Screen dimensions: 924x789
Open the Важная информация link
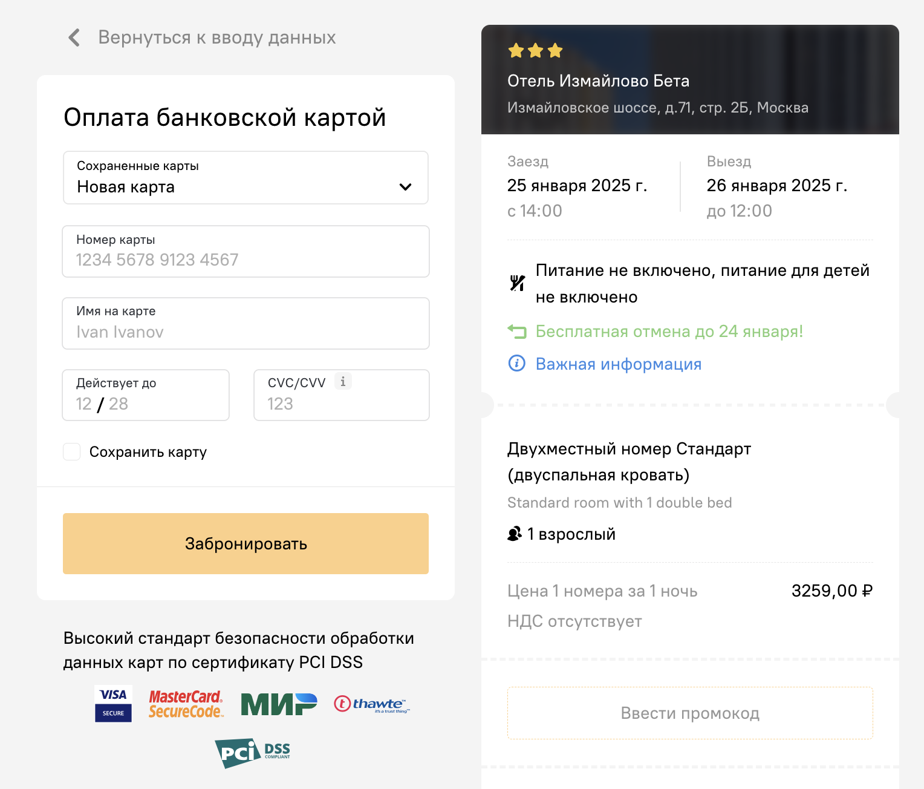pos(619,364)
